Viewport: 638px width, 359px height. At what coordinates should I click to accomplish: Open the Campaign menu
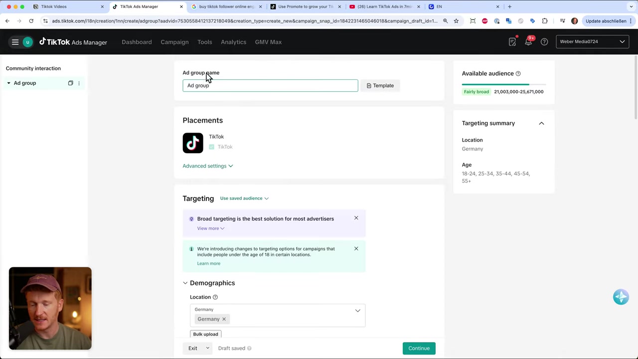174,42
